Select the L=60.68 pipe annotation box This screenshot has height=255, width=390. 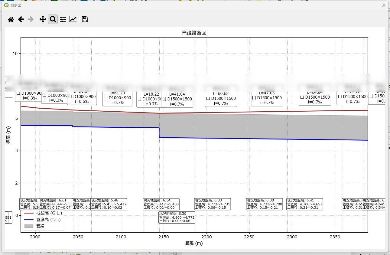pyautogui.click(x=221, y=99)
